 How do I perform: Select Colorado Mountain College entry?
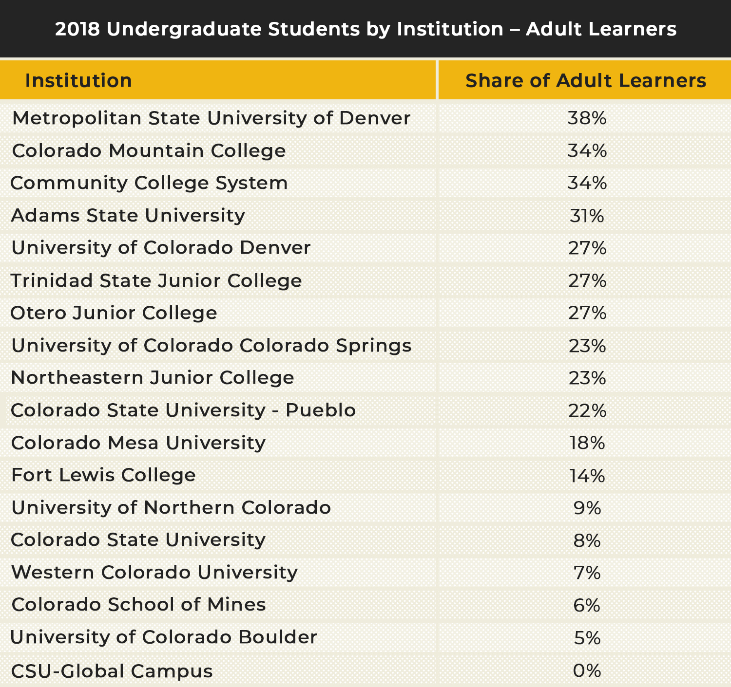coord(149,151)
